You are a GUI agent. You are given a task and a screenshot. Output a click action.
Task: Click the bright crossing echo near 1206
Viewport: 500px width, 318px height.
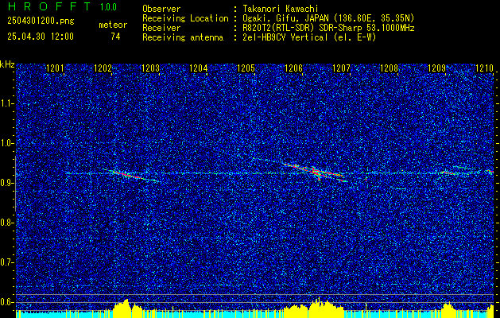315,173
